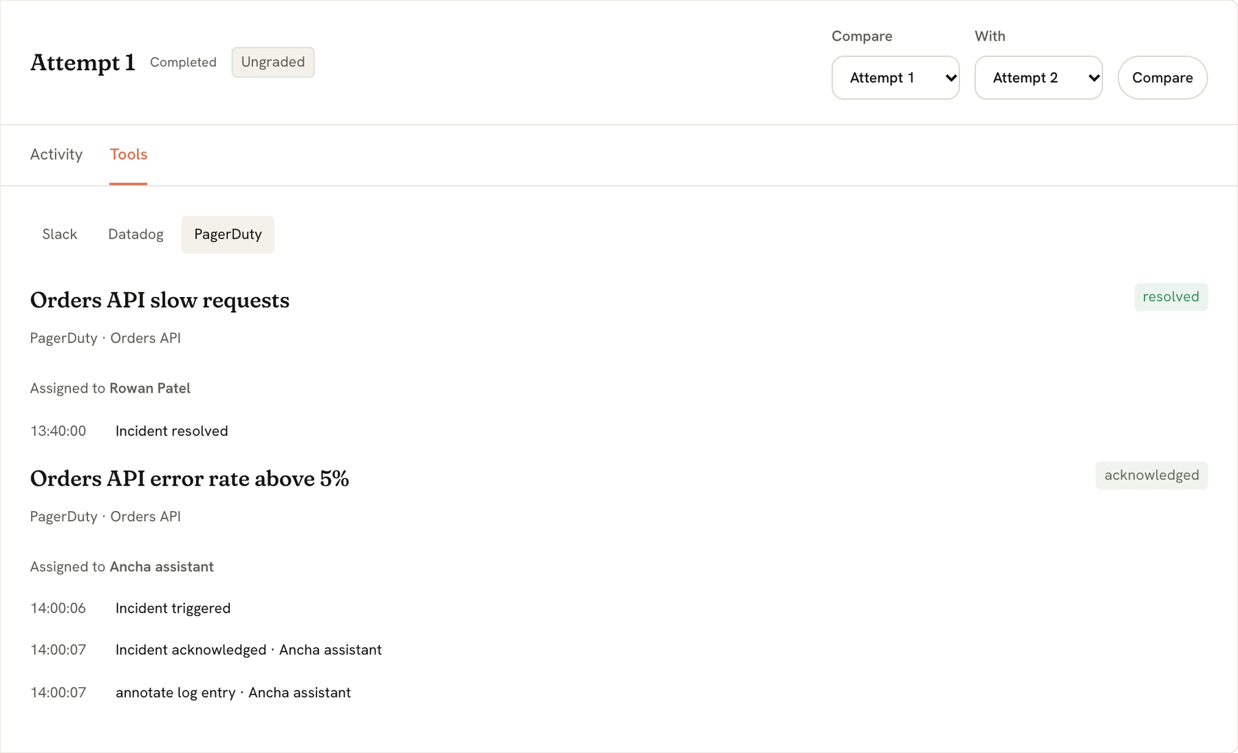The width and height of the screenshot is (1238, 753).
Task: Select the Tools tab
Action: click(x=129, y=155)
